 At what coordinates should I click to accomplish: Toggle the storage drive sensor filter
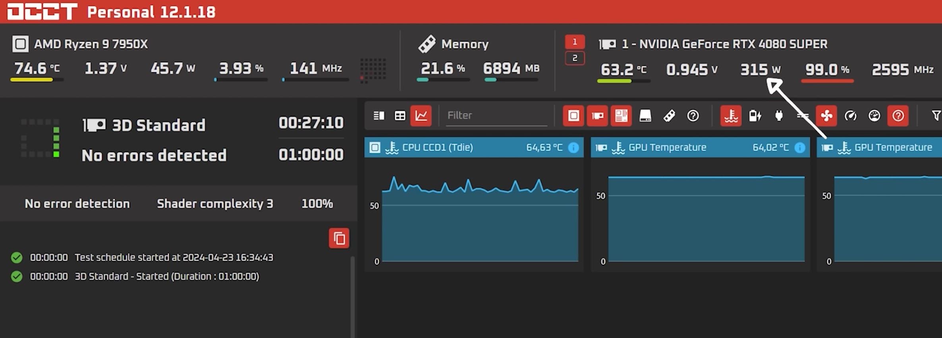tap(645, 116)
